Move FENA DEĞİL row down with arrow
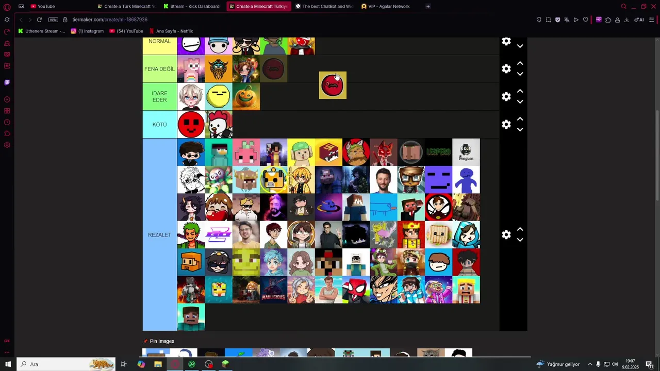 pos(520,74)
